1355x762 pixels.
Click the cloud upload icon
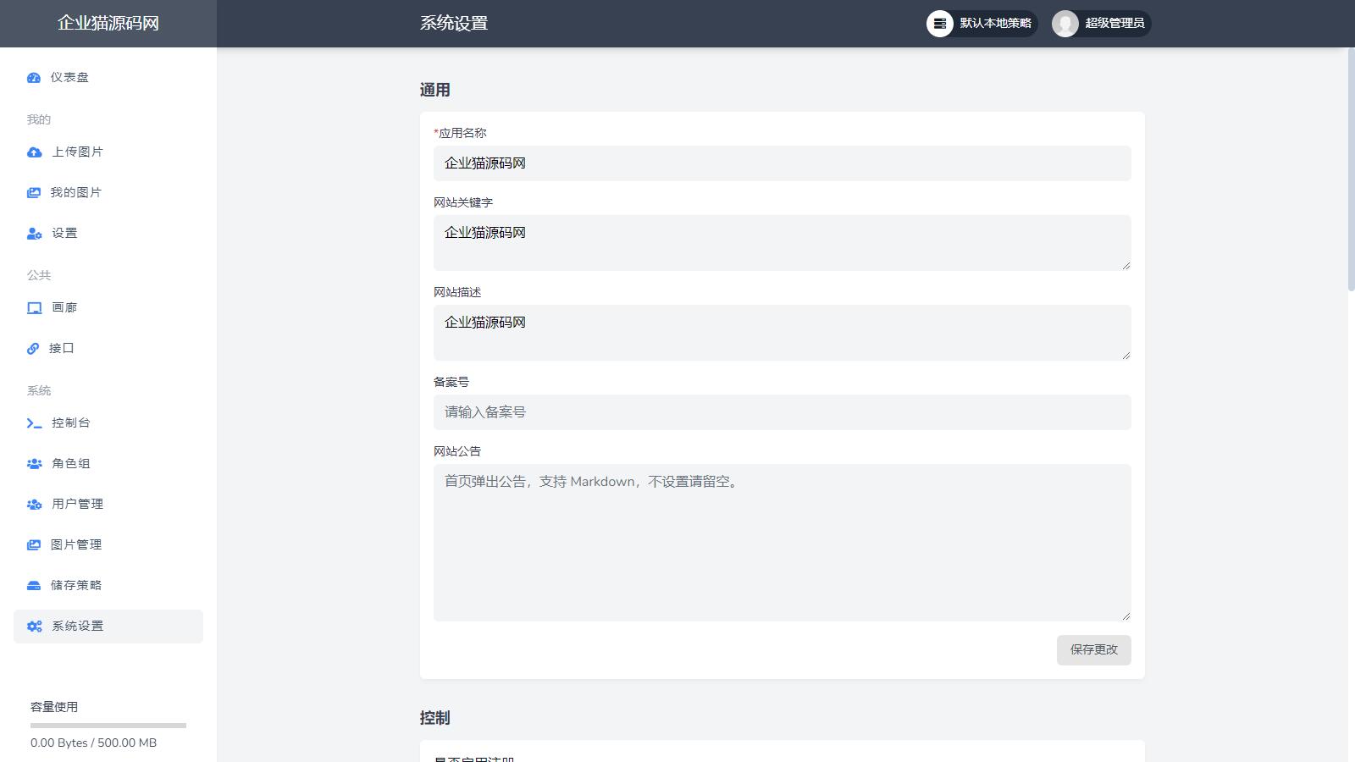click(34, 152)
